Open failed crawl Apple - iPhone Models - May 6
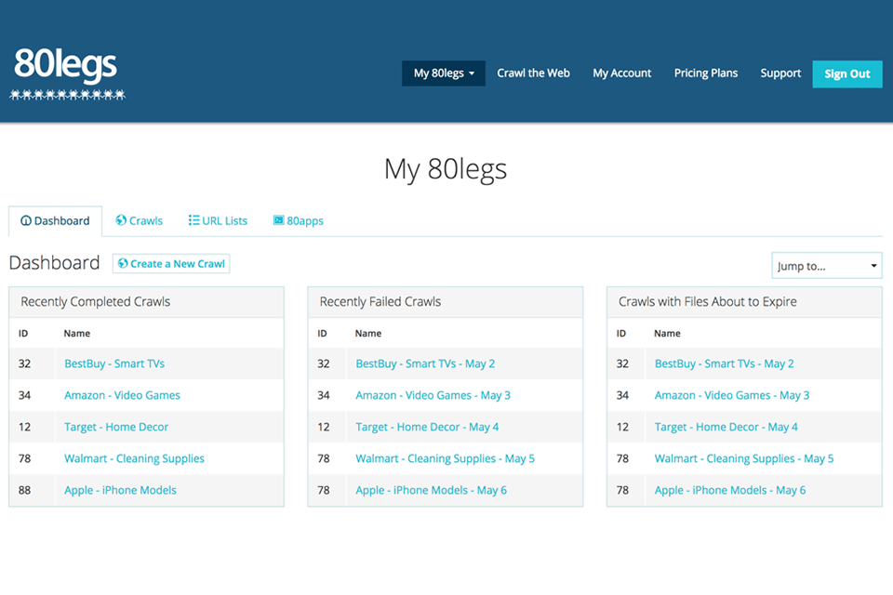The width and height of the screenshot is (893, 595). tap(431, 490)
